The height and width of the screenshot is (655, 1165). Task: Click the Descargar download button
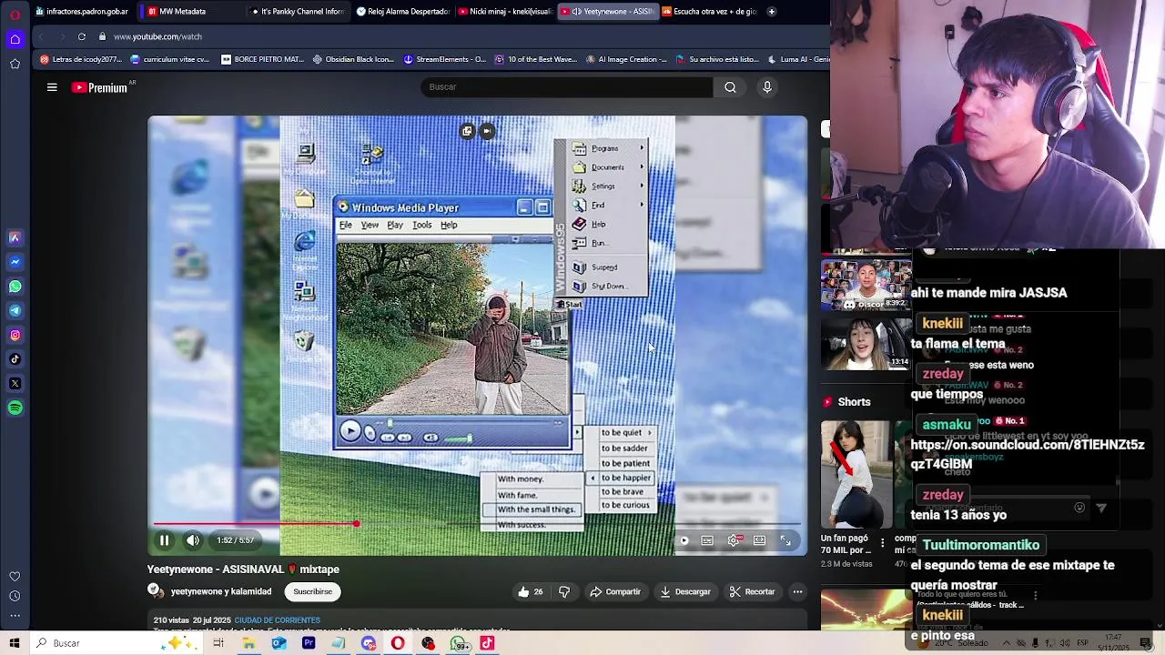685,591
